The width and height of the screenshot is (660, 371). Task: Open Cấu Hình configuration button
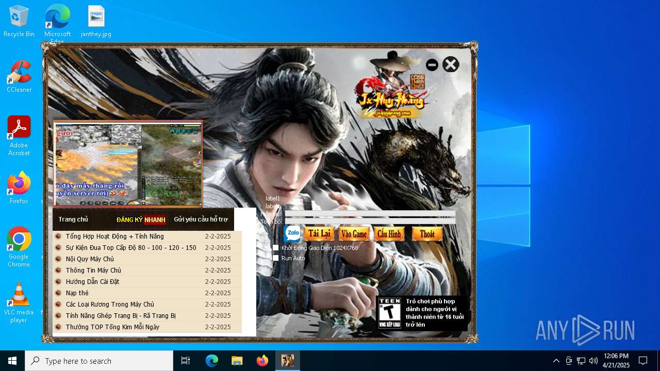(x=389, y=233)
